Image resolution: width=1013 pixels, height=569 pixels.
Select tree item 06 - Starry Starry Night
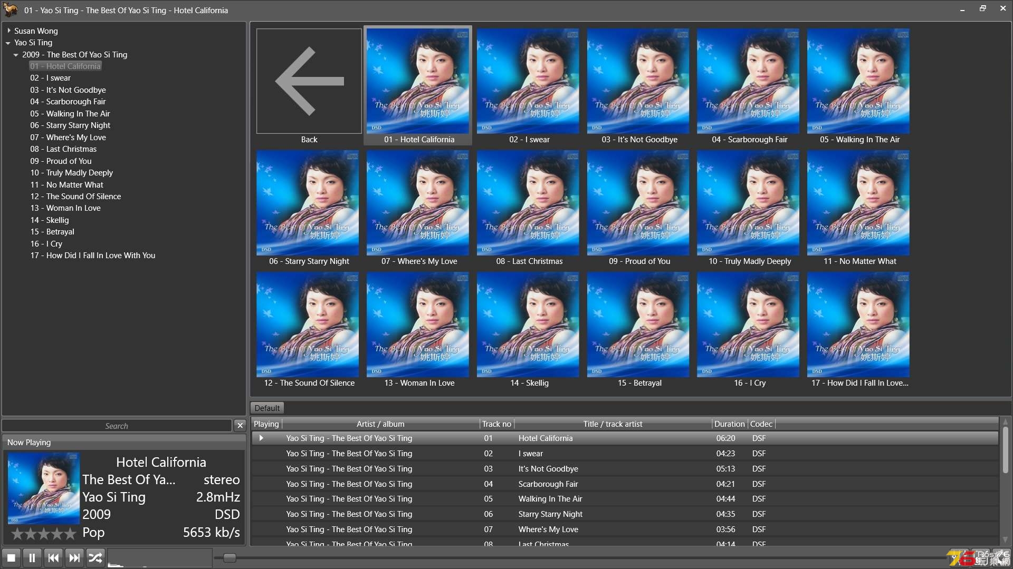click(70, 125)
